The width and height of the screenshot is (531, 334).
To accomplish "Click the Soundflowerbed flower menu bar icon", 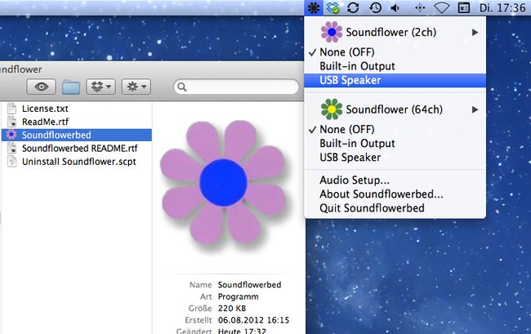I will [x=314, y=8].
